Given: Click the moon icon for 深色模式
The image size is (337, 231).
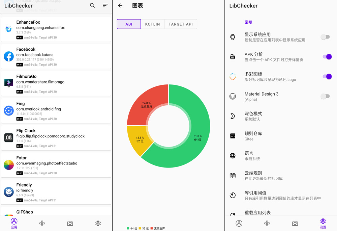Looking at the screenshot, I should click(x=233, y=116).
